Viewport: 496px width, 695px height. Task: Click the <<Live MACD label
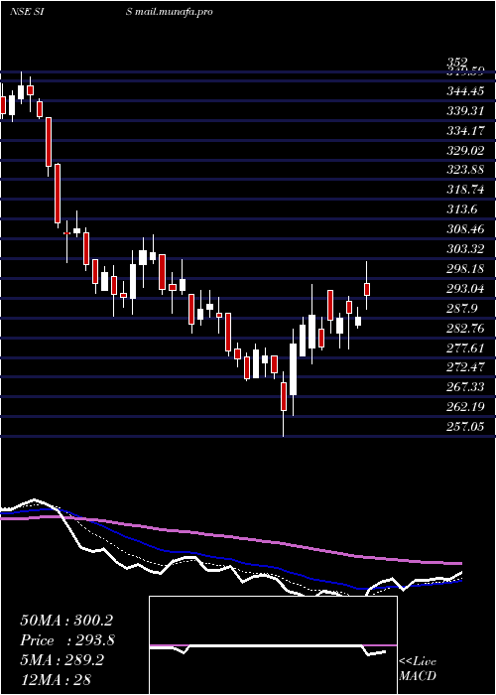pyautogui.click(x=418, y=669)
